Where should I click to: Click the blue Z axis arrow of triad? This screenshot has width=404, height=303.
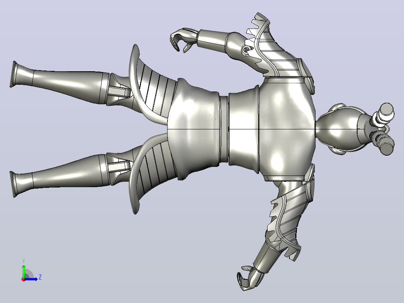(x=31, y=279)
